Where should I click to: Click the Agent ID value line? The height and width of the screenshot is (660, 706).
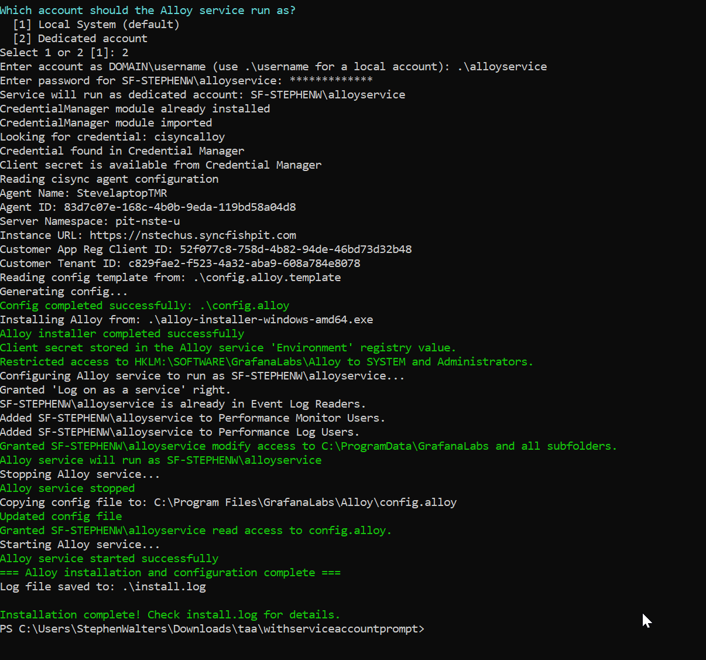tap(148, 207)
